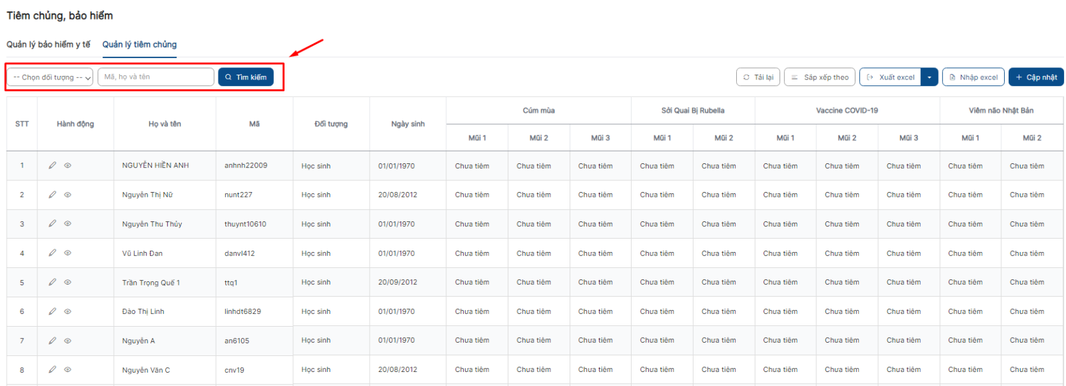1066x386 pixels.
Task: Expand the Xuất excel dropdown arrow
Action: point(929,77)
